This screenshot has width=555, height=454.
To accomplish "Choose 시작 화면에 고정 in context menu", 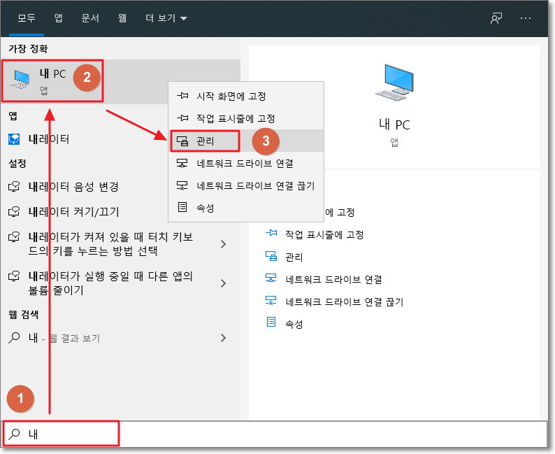I will 245,97.
